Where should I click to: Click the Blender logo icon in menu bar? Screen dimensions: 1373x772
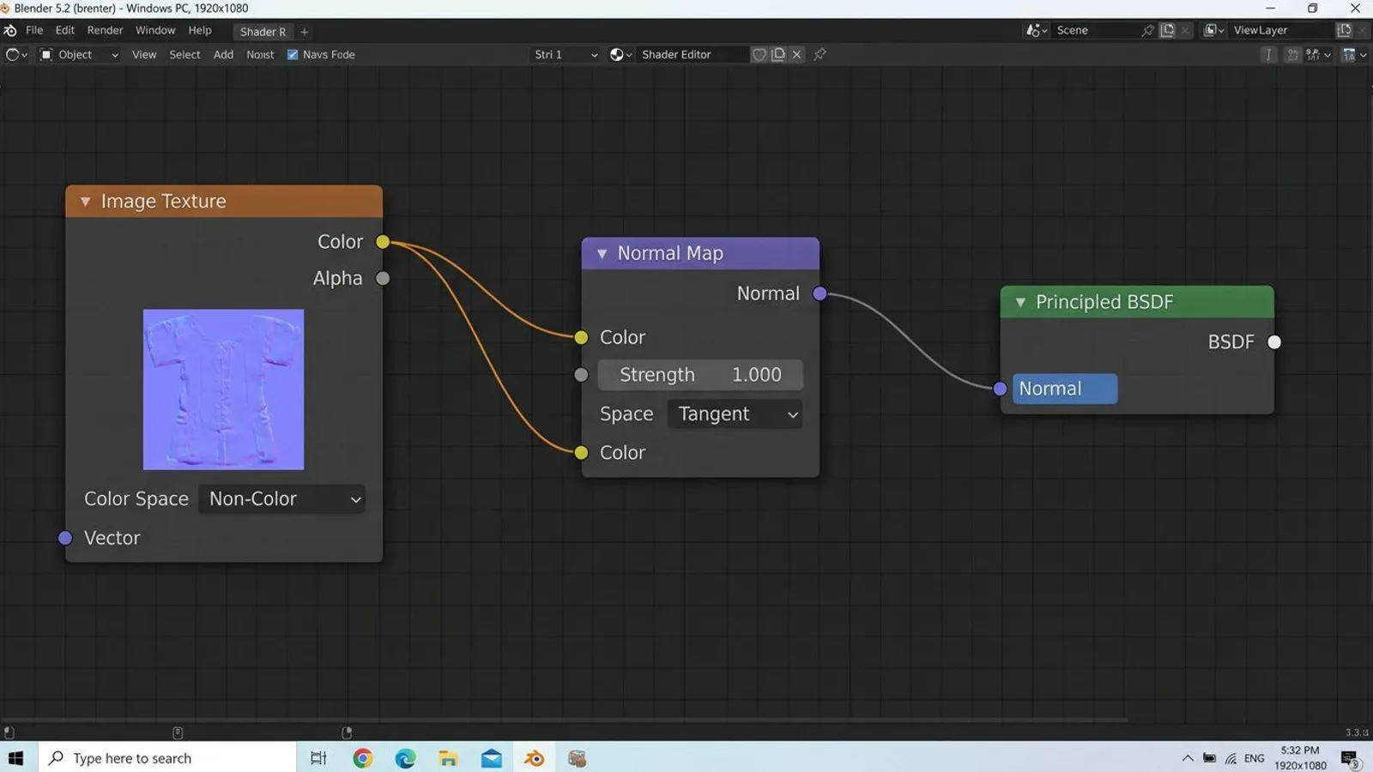coord(10,30)
